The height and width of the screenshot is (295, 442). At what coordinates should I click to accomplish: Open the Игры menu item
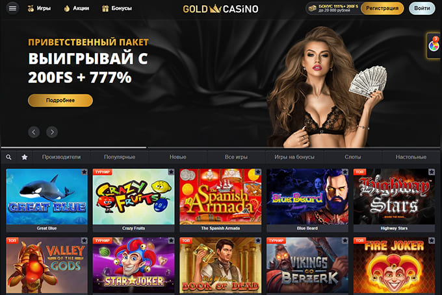click(x=39, y=8)
